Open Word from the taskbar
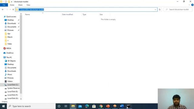This screenshot has height=109, width=194. coord(122,106)
